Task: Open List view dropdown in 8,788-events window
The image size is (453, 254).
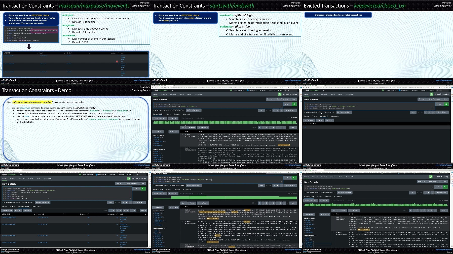Action: (x=183, y=128)
